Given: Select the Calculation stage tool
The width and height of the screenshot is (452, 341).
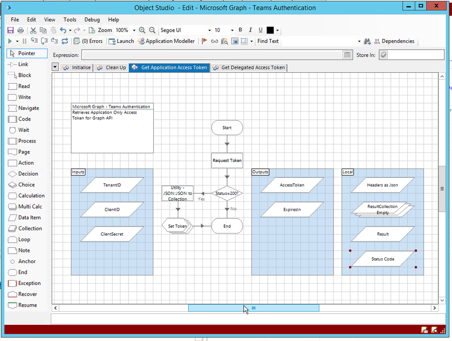Looking at the screenshot, I should click(27, 196).
